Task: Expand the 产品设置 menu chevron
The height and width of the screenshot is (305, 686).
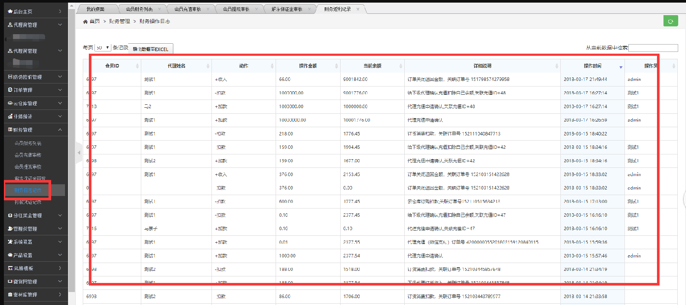Action: [60, 255]
